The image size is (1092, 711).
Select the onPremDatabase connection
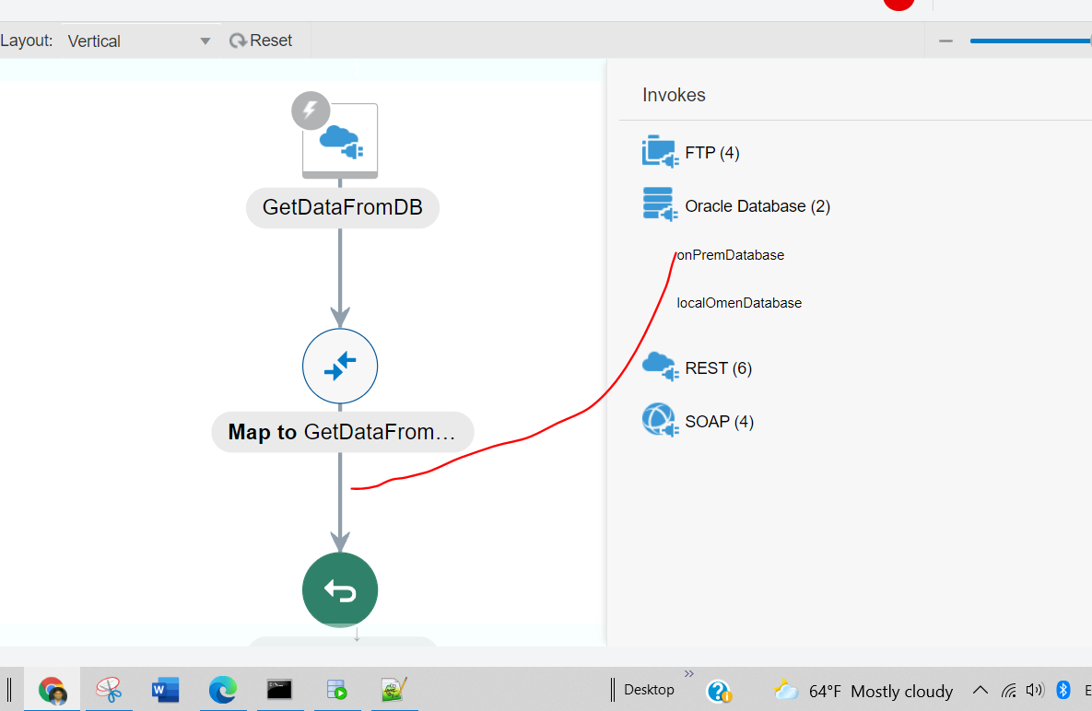[730, 255]
